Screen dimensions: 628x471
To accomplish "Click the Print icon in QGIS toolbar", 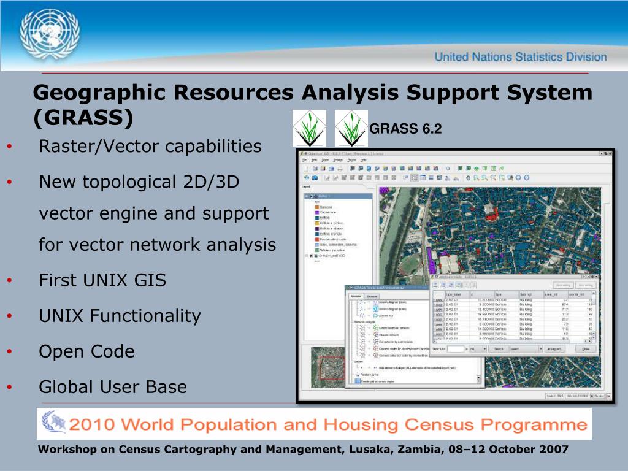I will coord(340,169).
